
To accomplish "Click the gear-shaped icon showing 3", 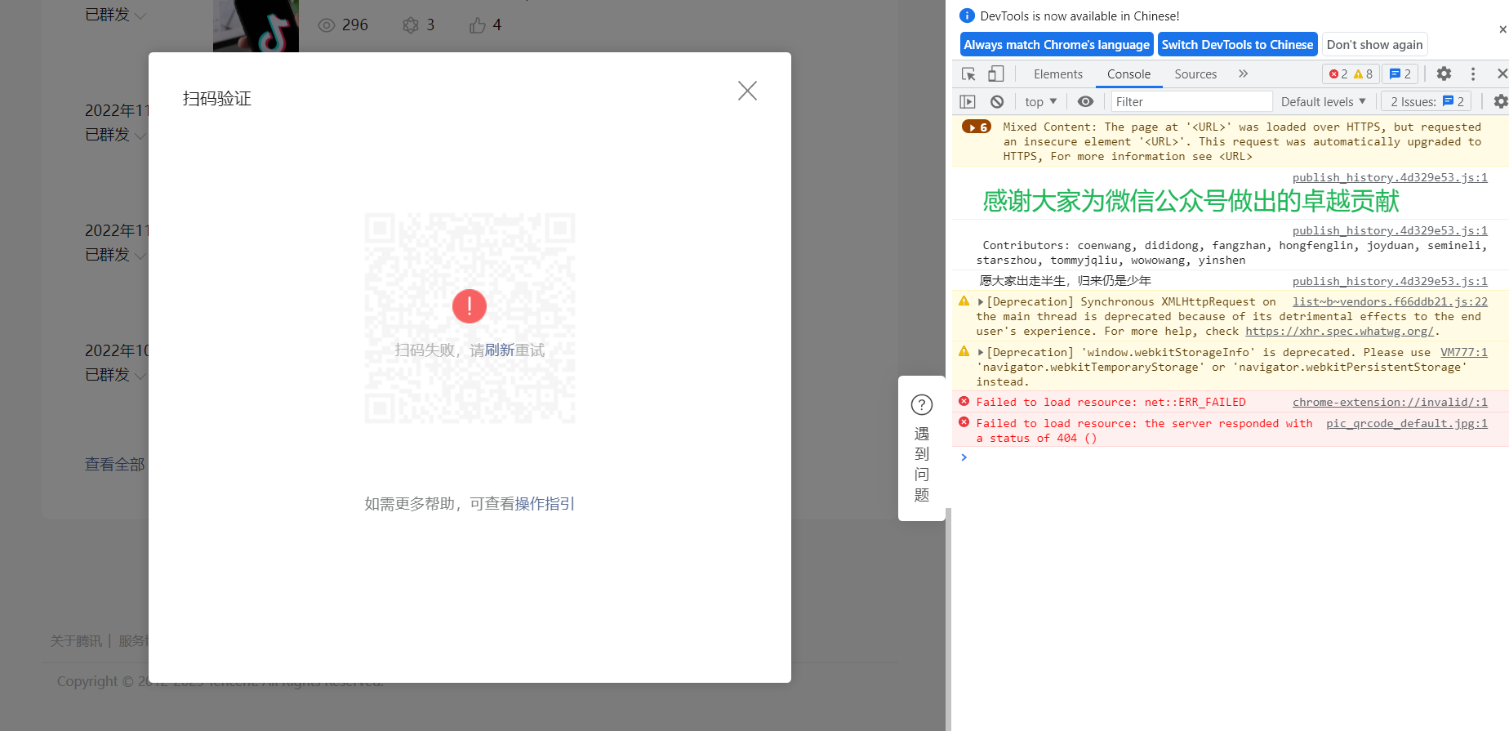I will point(411,25).
